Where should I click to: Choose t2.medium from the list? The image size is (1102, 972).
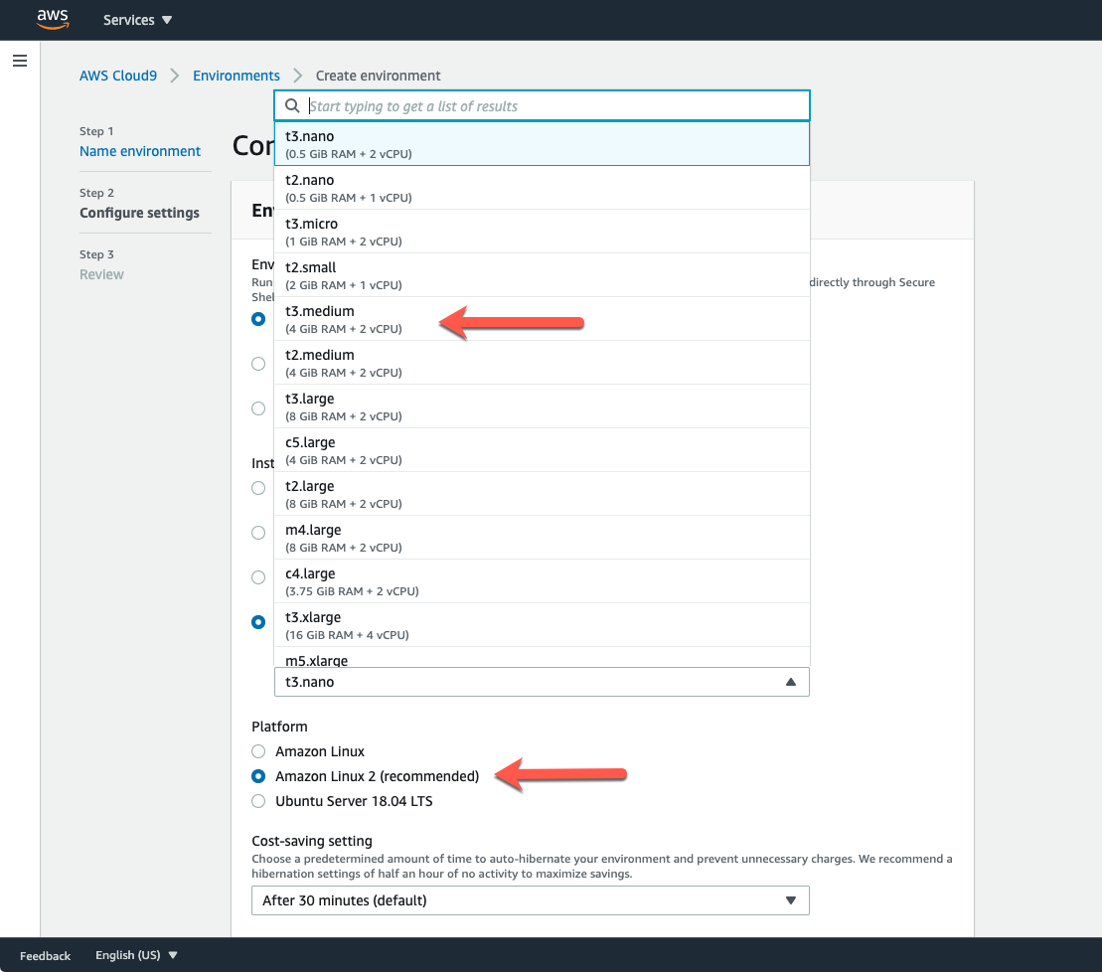pyautogui.click(x=542, y=363)
